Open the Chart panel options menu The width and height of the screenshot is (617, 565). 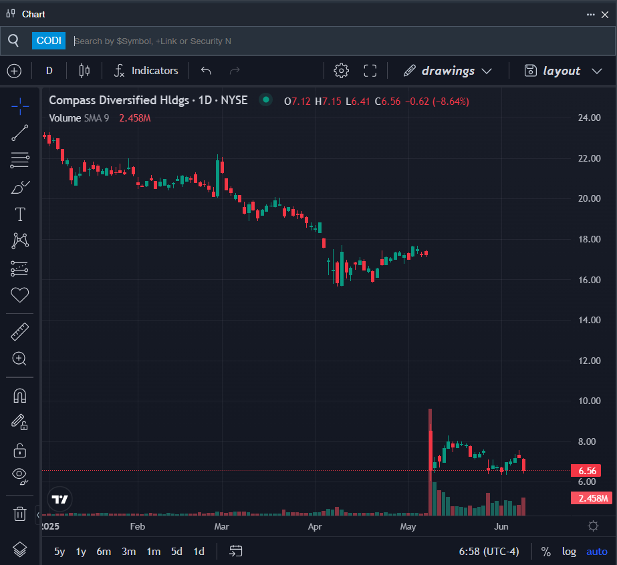(x=591, y=15)
